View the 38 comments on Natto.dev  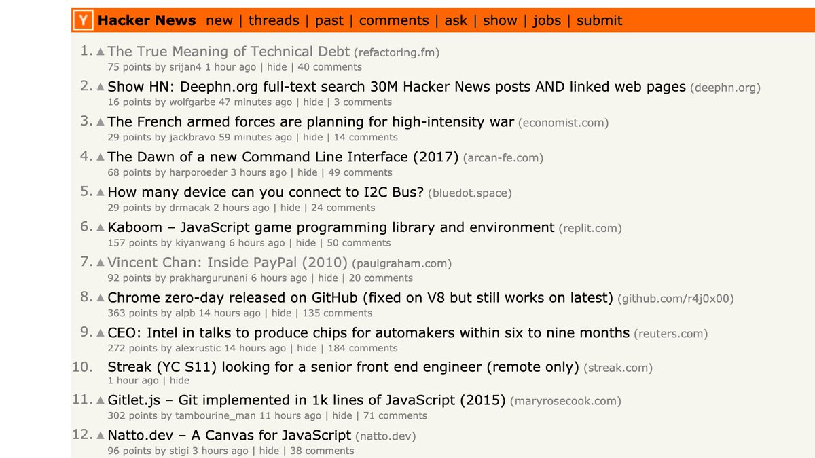[x=322, y=451]
